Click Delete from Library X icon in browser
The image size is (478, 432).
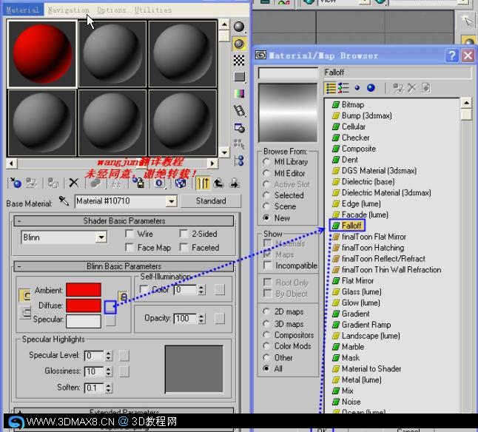(412, 88)
